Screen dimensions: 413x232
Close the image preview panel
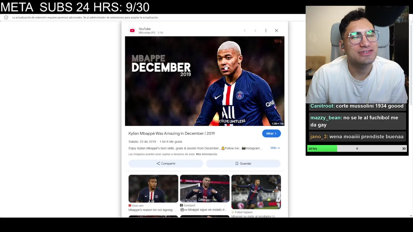click(277, 31)
